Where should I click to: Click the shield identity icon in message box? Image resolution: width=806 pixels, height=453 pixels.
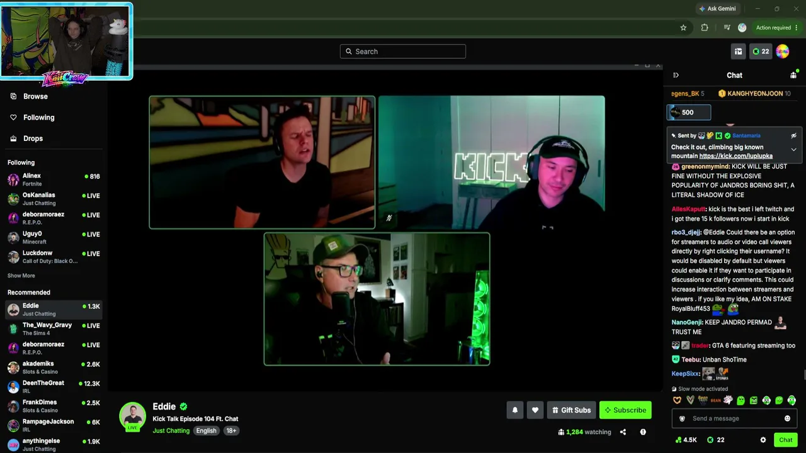(x=682, y=418)
